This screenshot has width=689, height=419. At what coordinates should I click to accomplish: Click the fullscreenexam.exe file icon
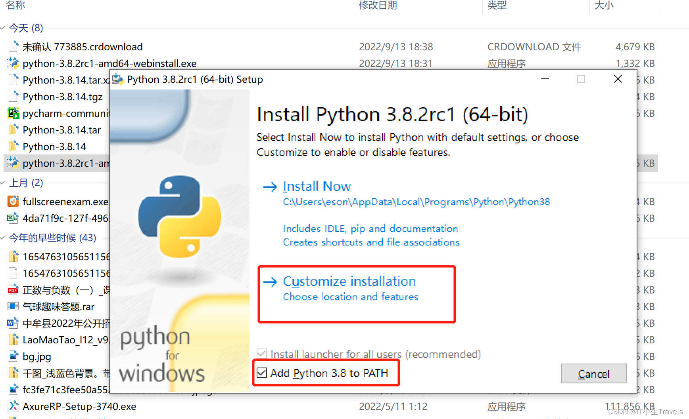(x=12, y=201)
